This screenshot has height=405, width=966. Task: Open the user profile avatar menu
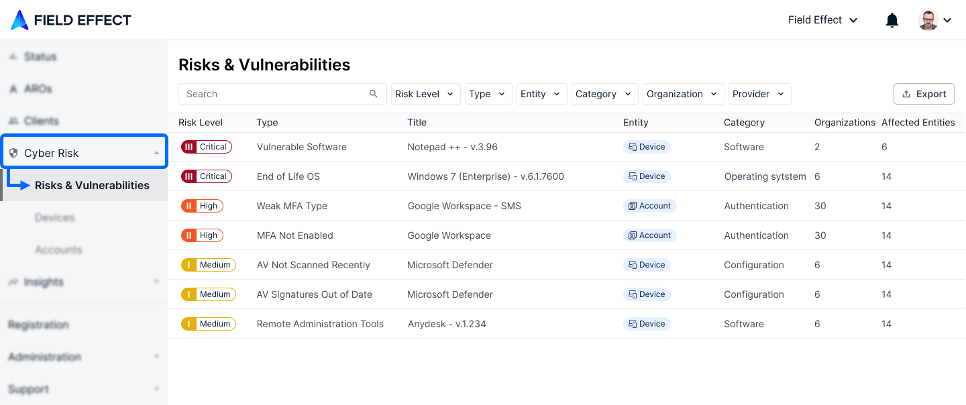coord(928,20)
